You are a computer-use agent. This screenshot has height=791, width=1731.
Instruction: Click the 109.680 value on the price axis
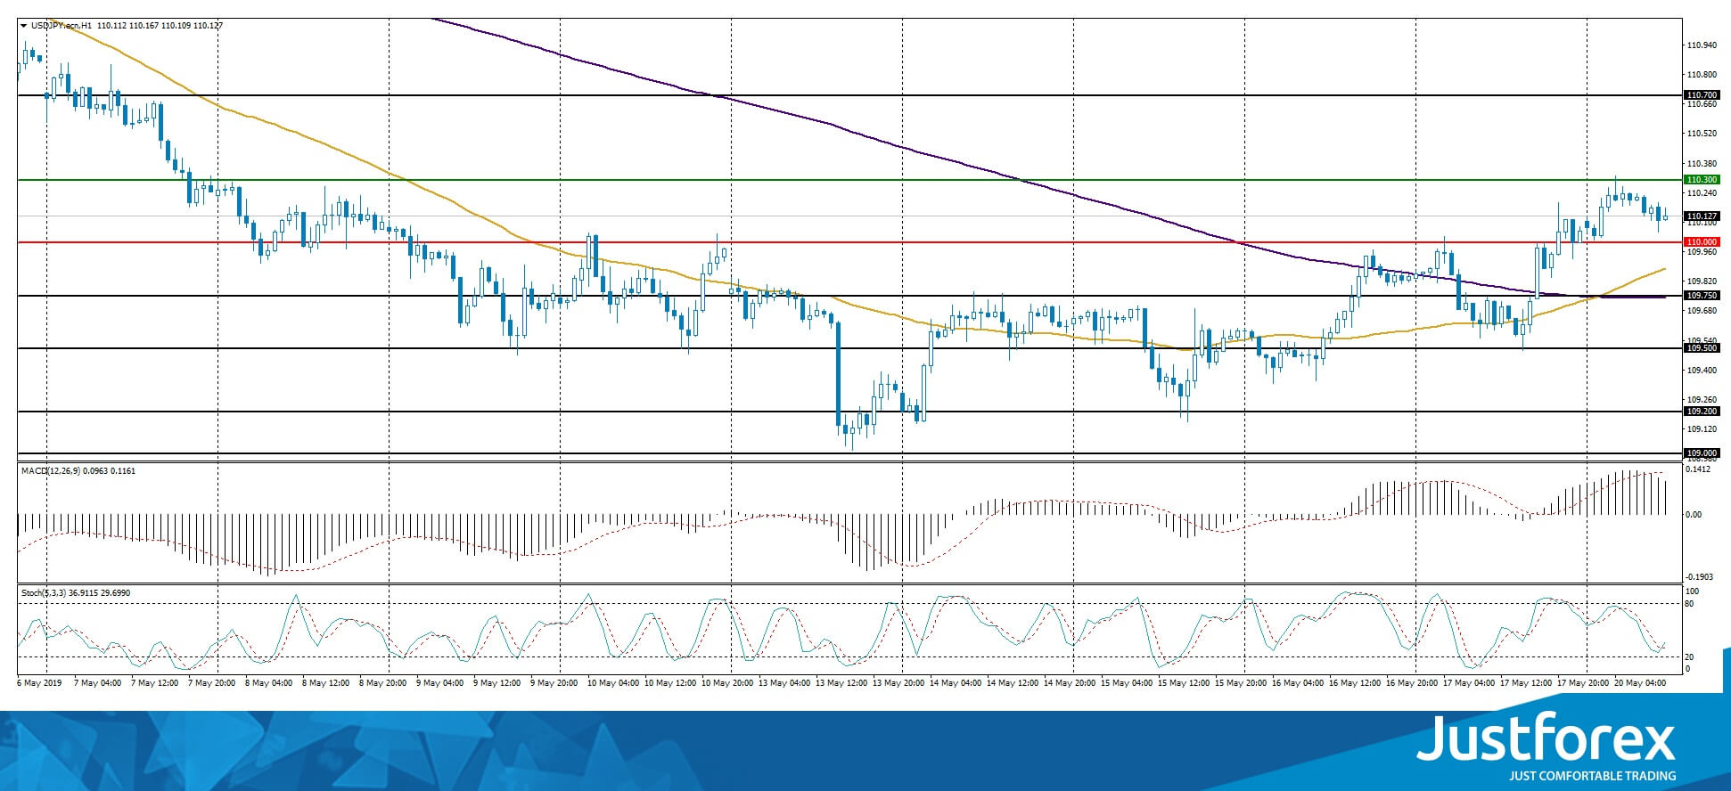coord(1702,311)
